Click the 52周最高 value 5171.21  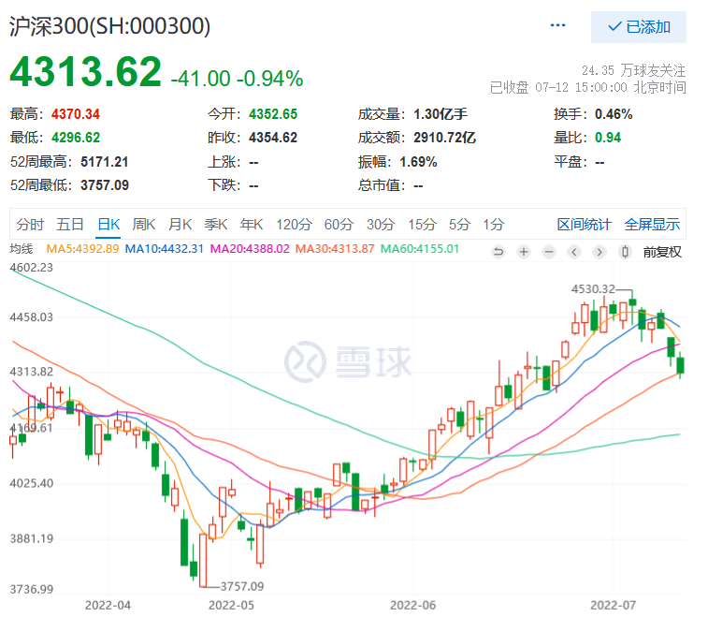(x=105, y=162)
